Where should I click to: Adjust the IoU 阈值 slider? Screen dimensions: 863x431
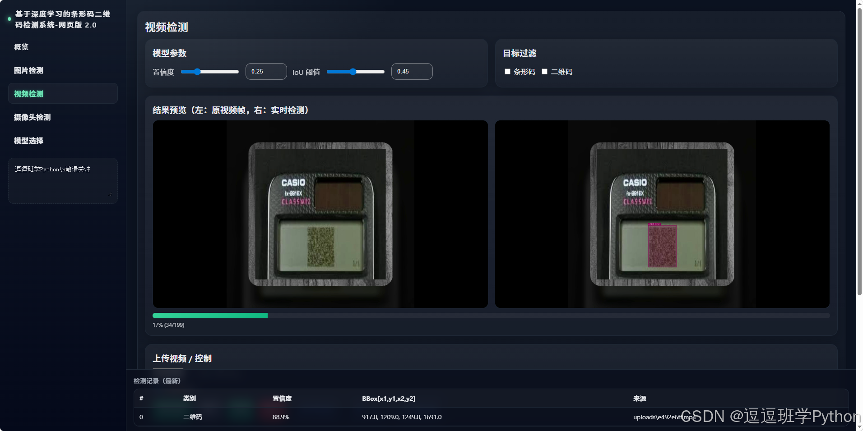[x=356, y=72]
